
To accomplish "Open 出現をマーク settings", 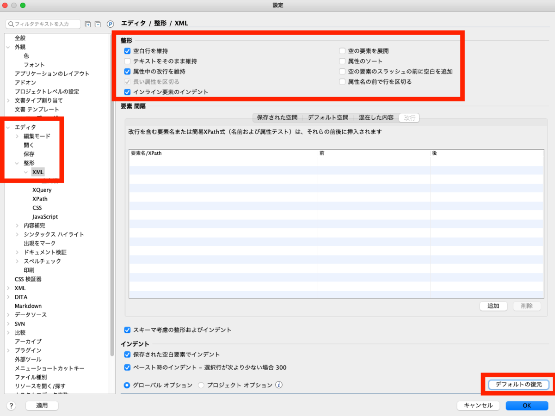I will [39, 243].
